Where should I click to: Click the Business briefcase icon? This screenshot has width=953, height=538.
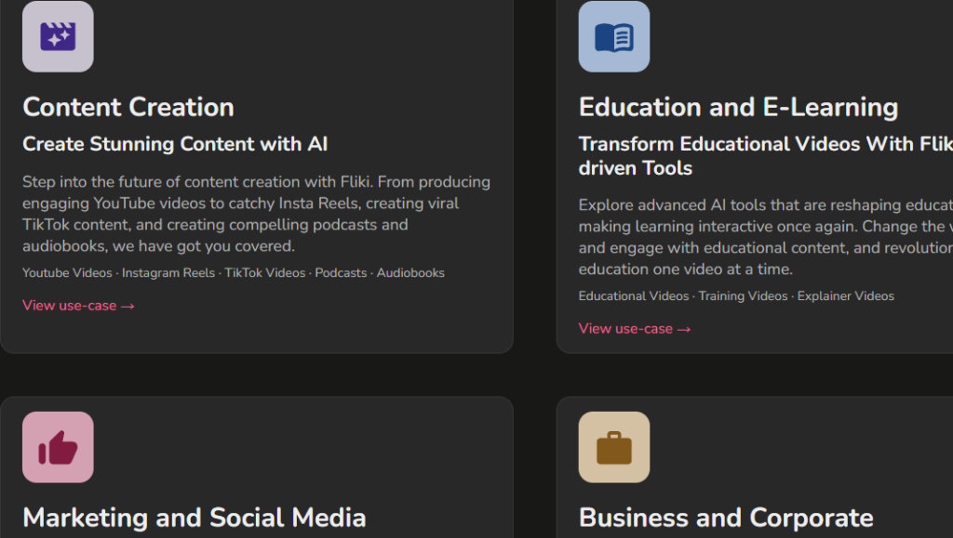coord(614,447)
